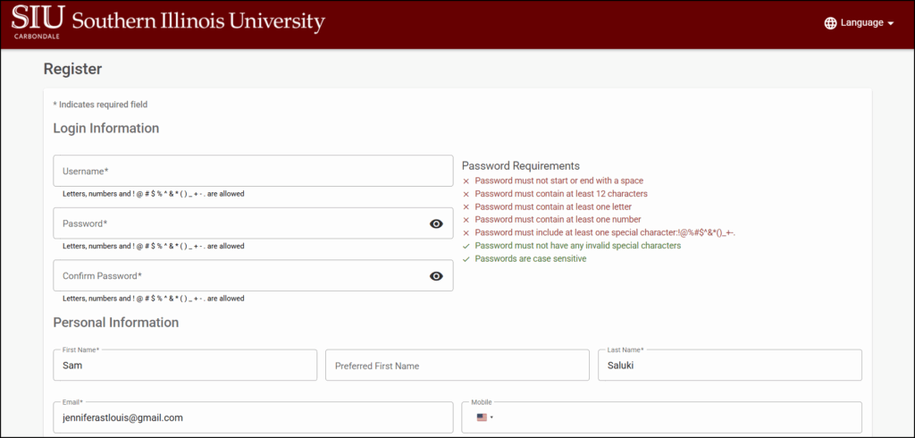Click the Email field with the Gmail address
The height and width of the screenshot is (438, 915).
coord(253,417)
